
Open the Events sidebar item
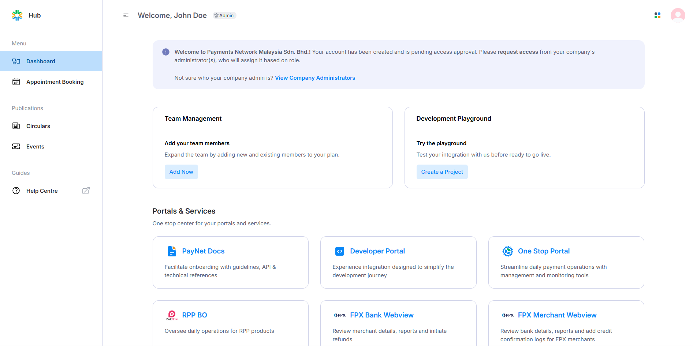tap(35, 147)
